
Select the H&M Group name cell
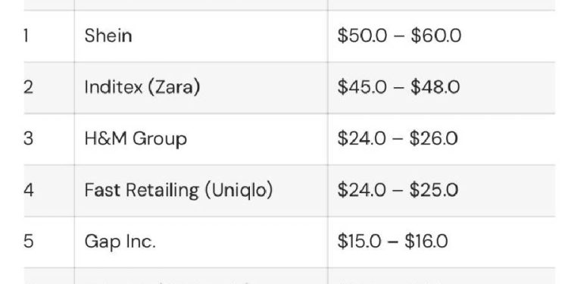pos(201,139)
